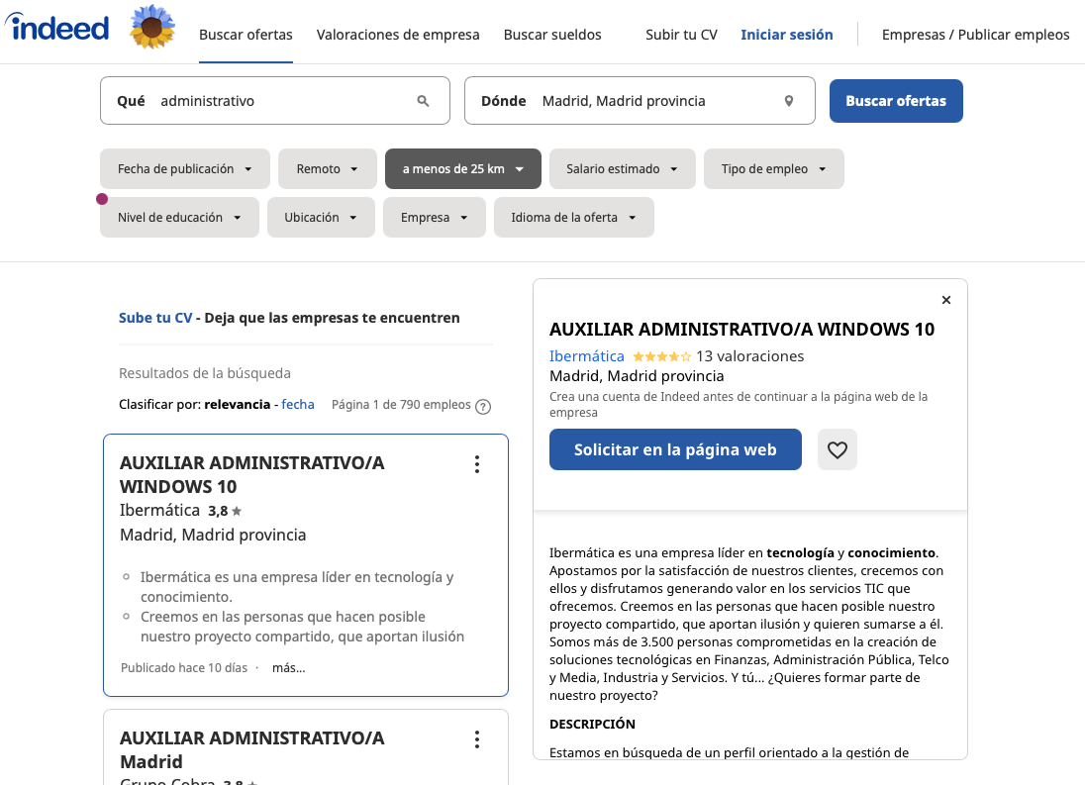Screen dimensions: 1085x785
Task: Click the magnifier icon in Qué field
Action: click(x=424, y=101)
